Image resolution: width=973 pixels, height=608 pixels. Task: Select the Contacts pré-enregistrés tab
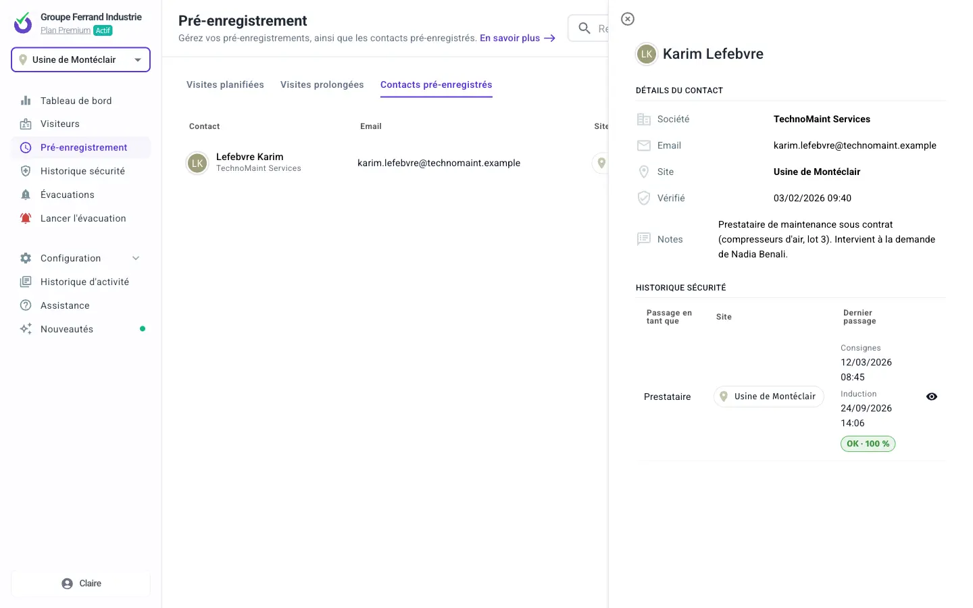436,85
